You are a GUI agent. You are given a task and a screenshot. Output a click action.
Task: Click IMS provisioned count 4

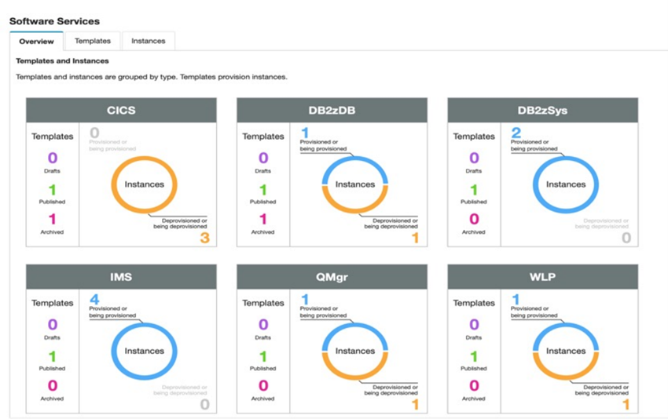(94, 299)
